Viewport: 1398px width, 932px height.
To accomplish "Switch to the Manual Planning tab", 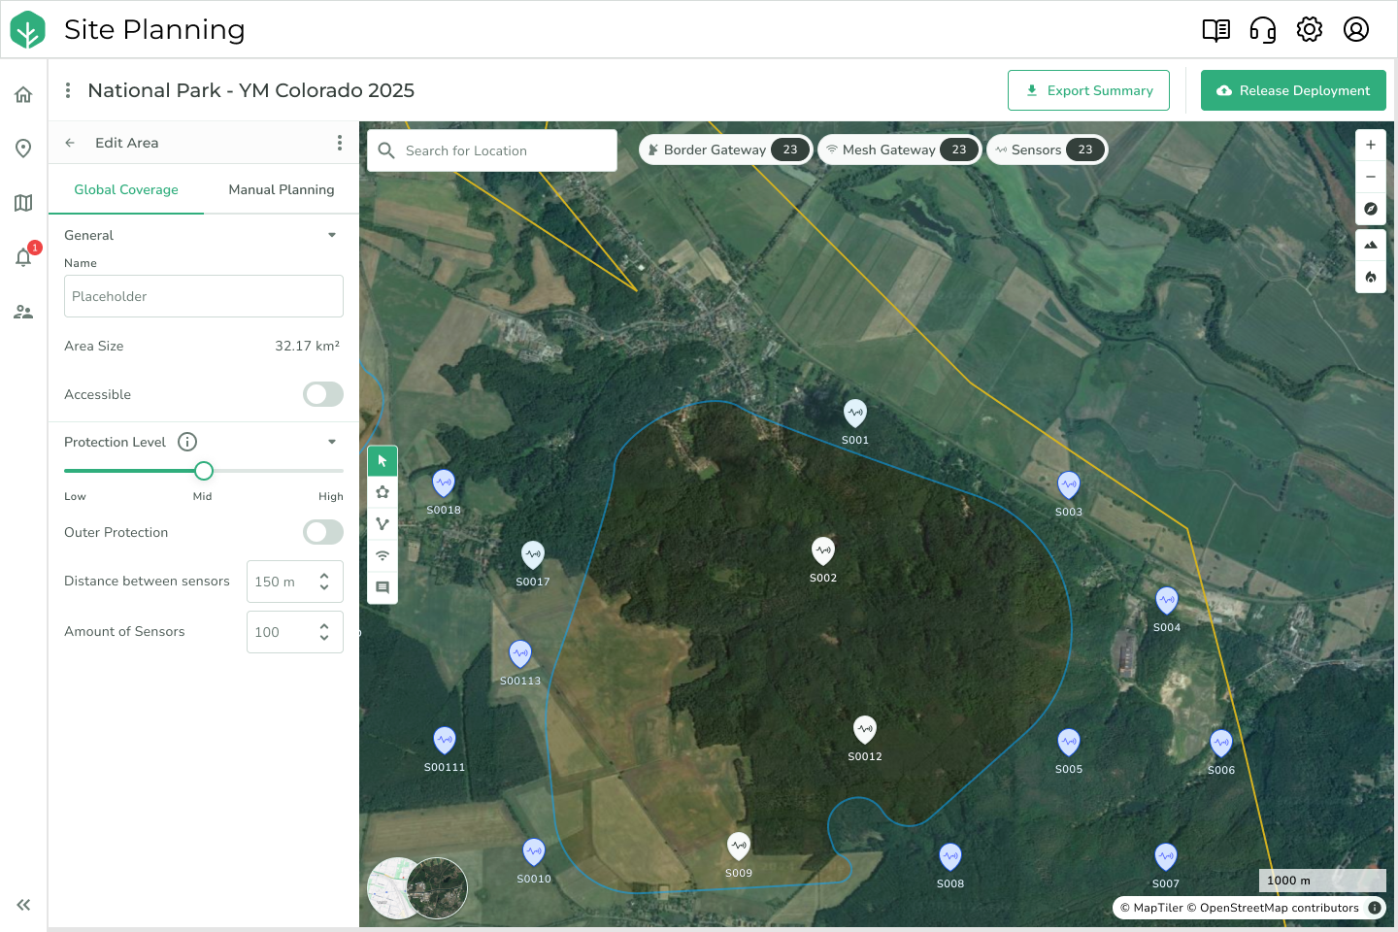I will [281, 189].
